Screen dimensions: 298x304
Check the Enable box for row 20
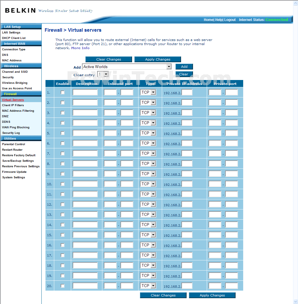pos(62,286)
